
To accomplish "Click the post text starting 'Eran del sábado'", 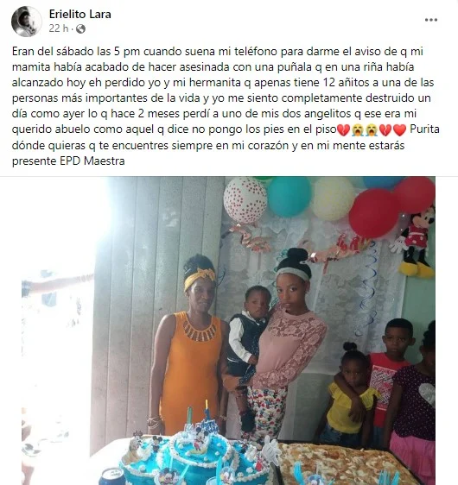I will [x=226, y=106].
